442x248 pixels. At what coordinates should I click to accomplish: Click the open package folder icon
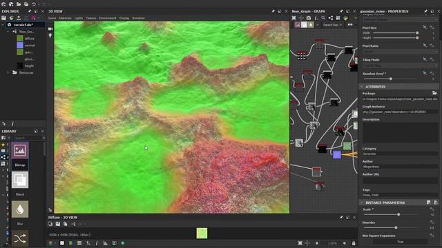pos(19,4)
